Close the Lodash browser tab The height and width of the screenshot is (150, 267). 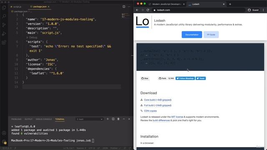point(224,4)
